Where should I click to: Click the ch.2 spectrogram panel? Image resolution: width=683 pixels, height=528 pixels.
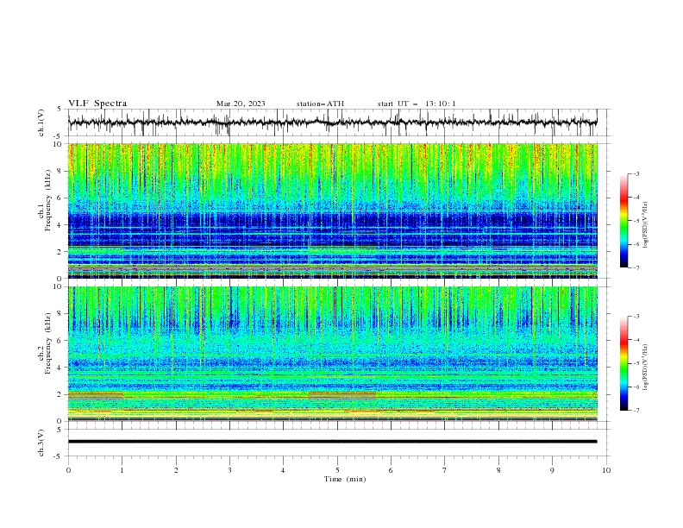click(333, 354)
